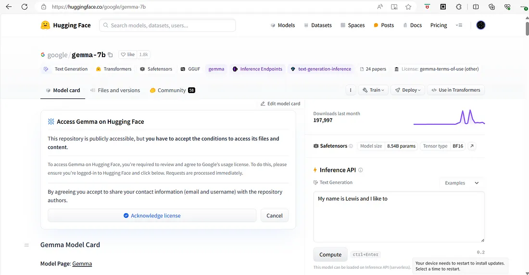The height and width of the screenshot is (275, 529).
Task: Select the Model card tab
Action: coord(63,90)
